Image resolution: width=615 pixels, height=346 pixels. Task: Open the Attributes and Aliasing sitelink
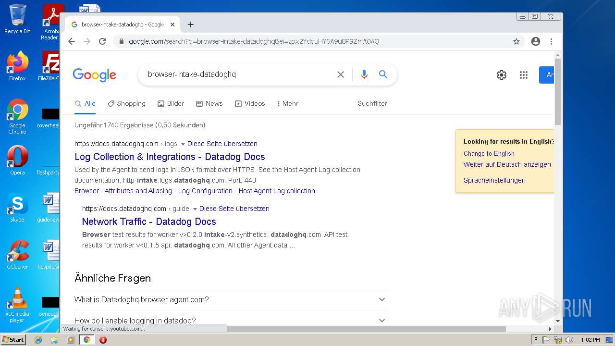point(138,191)
